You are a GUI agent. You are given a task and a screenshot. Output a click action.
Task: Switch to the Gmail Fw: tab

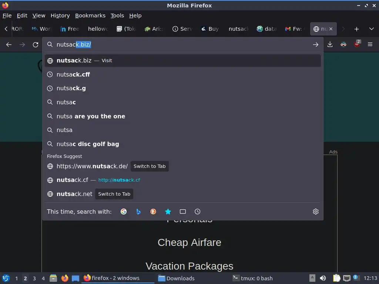tap(295, 29)
